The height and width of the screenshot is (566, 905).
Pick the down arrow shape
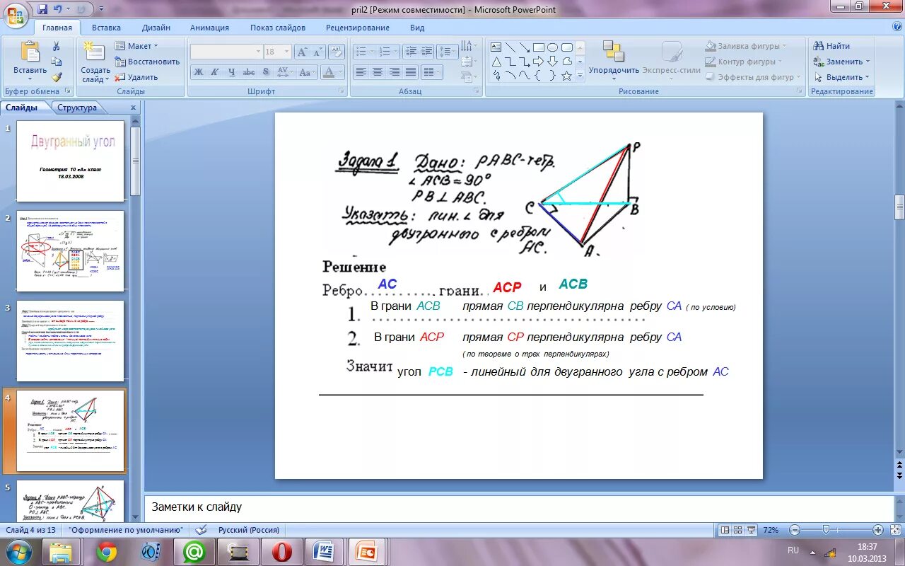[x=552, y=62]
